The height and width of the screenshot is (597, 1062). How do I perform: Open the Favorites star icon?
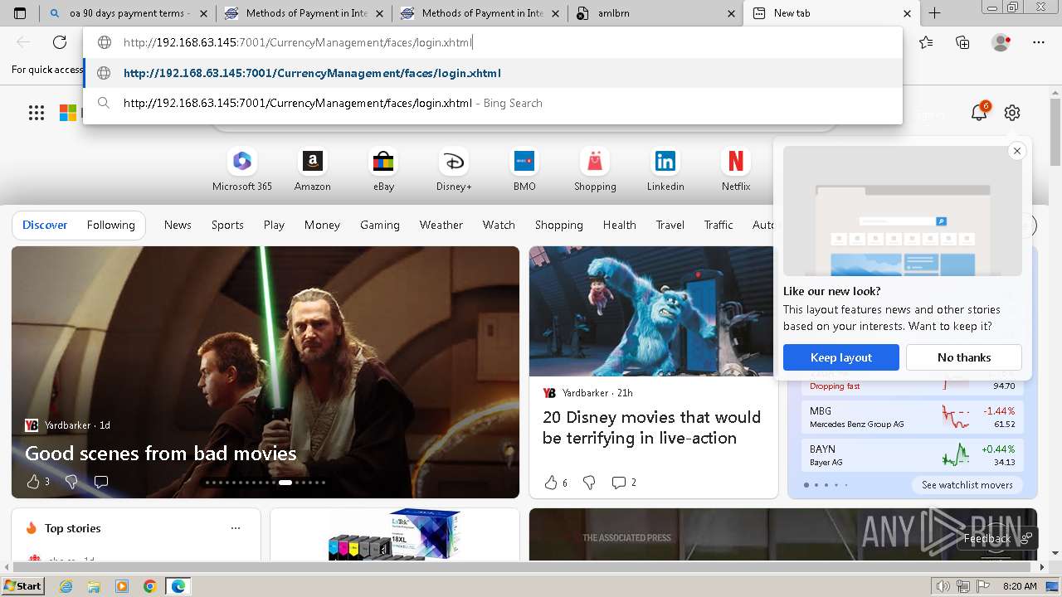926,42
